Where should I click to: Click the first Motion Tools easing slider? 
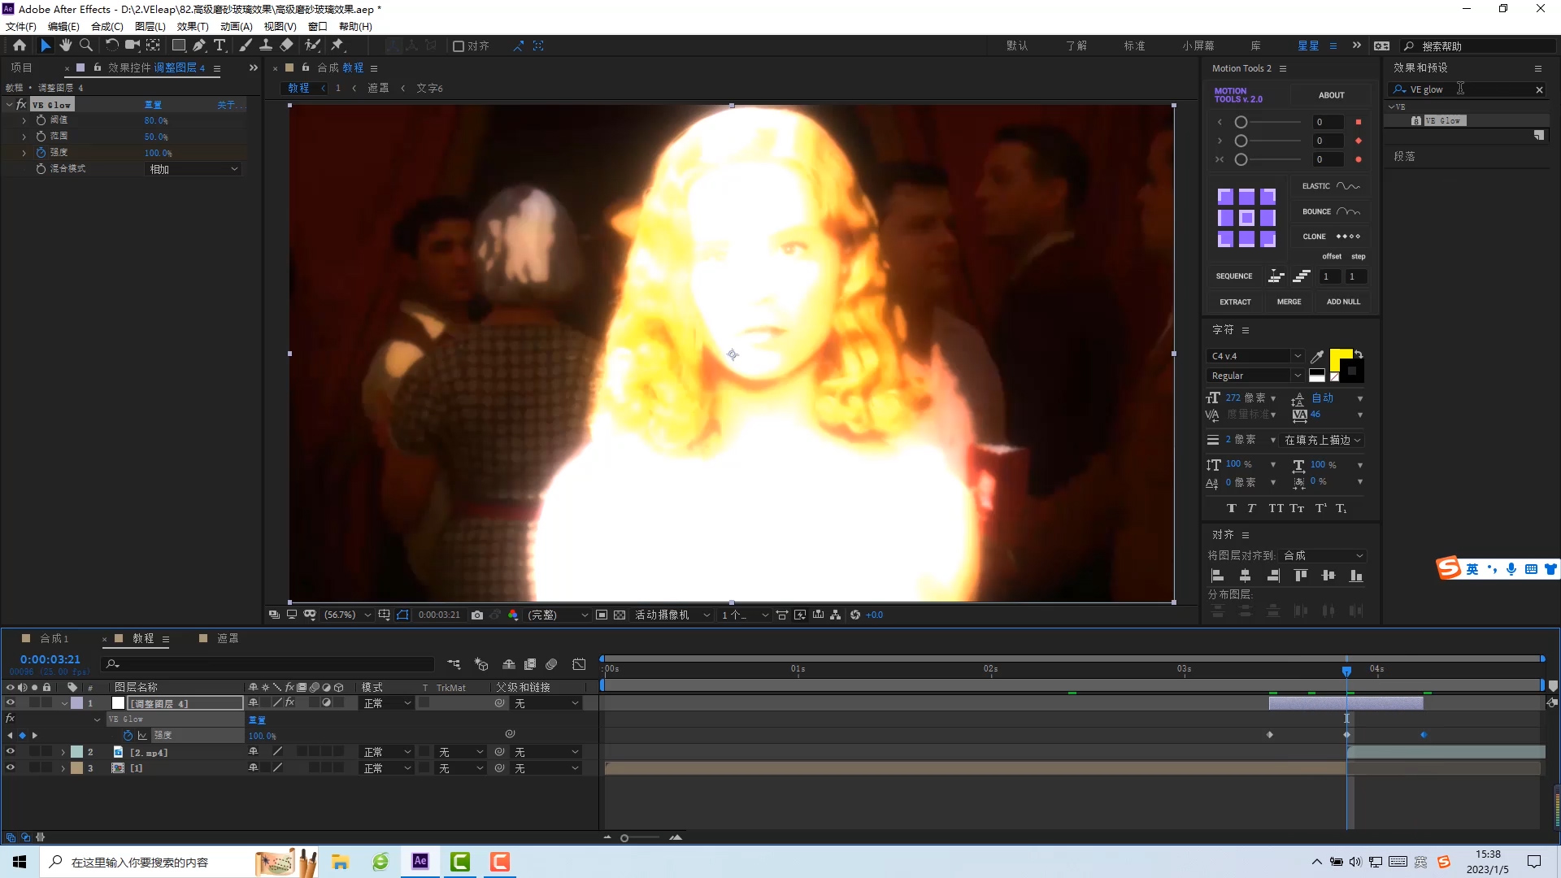(1241, 122)
